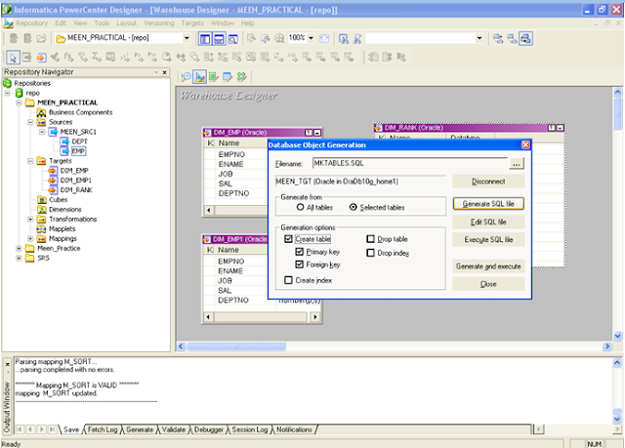This screenshot has width=625, height=448.
Task: Click the DIM_EMP1 table scroll right arrow
Action: (x=314, y=317)
